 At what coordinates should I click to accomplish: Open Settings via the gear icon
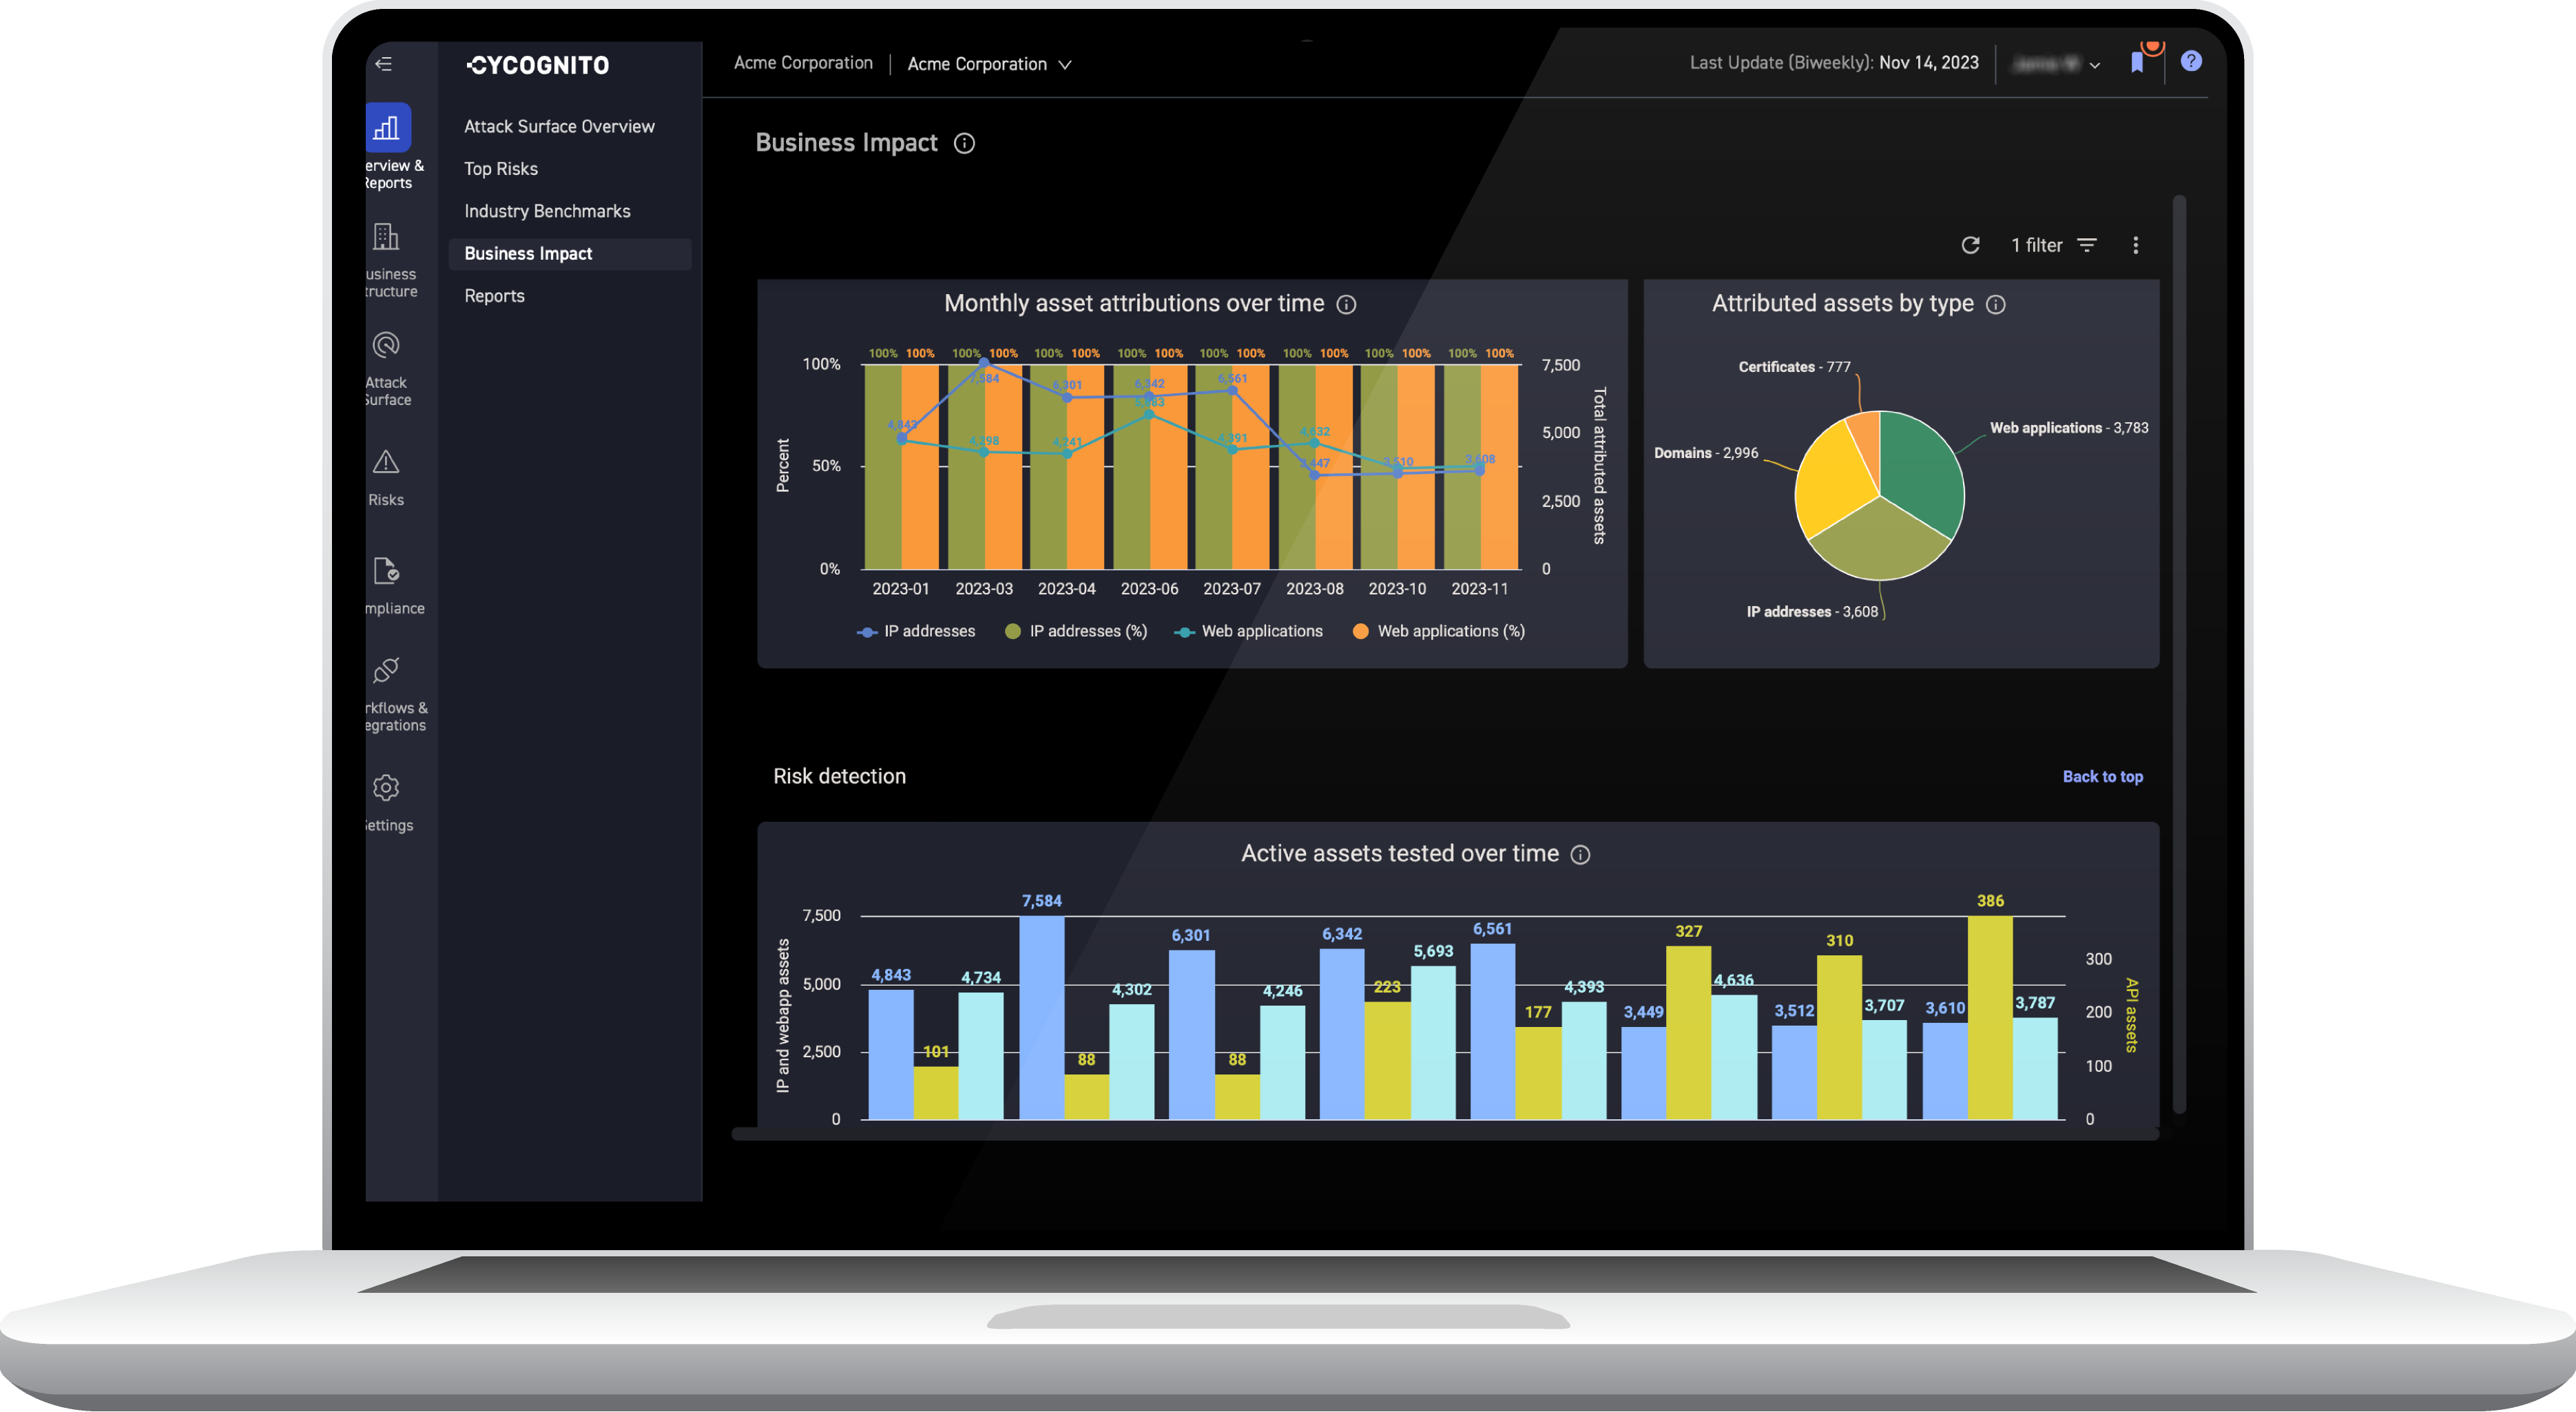(x=385, y=787)
